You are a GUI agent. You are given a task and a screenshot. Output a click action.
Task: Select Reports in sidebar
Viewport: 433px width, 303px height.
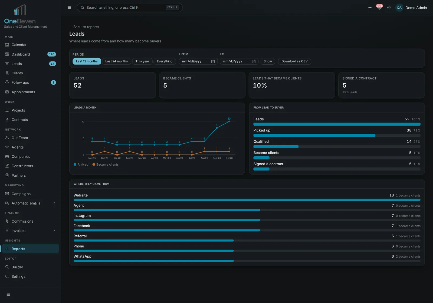click(30, 249)
